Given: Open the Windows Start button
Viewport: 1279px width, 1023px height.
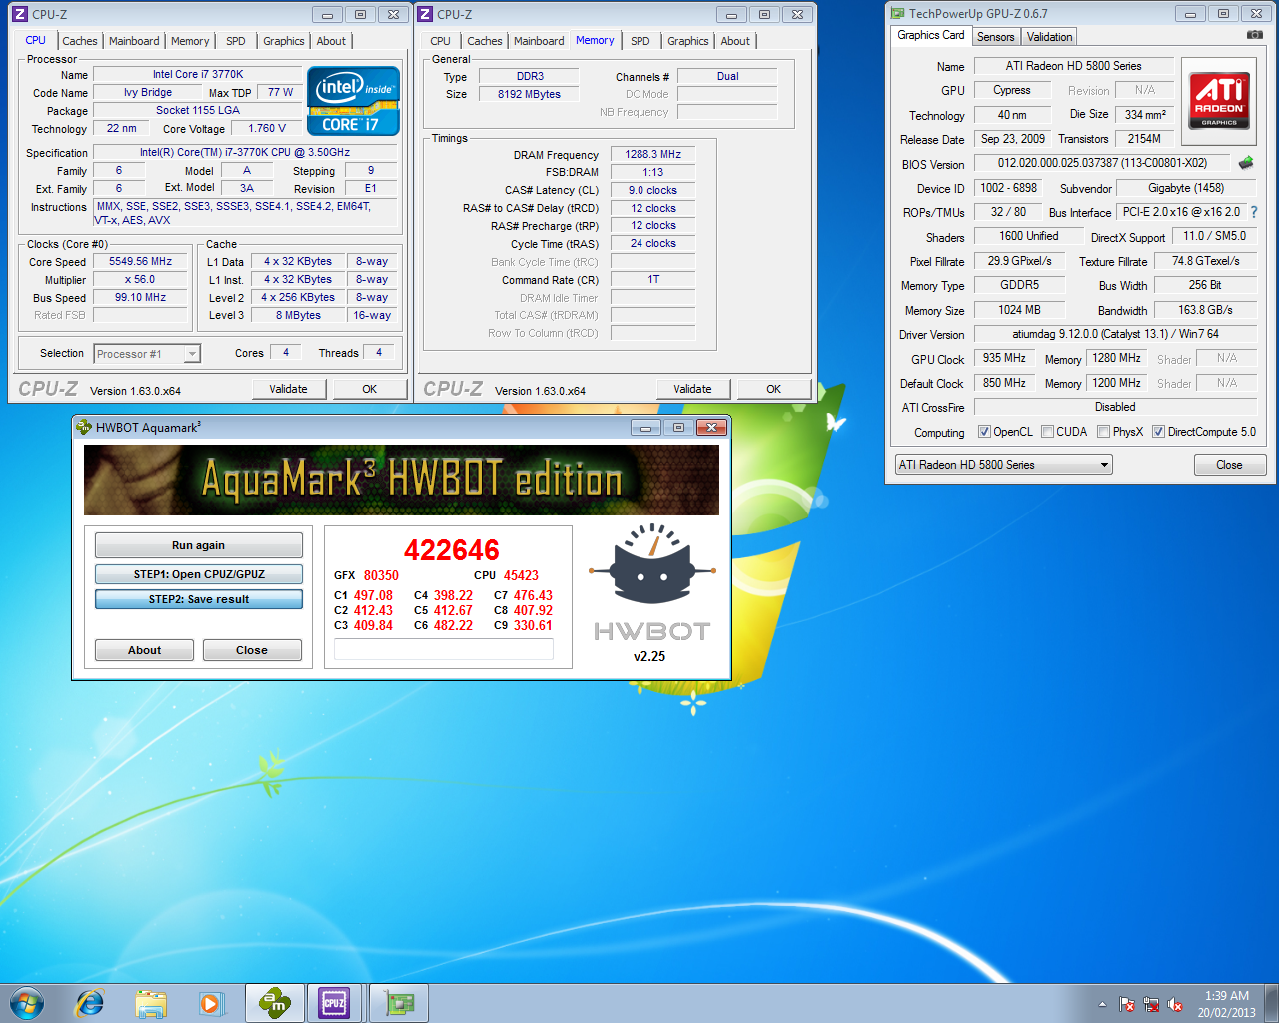Looking at the screenshot, I should [x=27, y=1003].
